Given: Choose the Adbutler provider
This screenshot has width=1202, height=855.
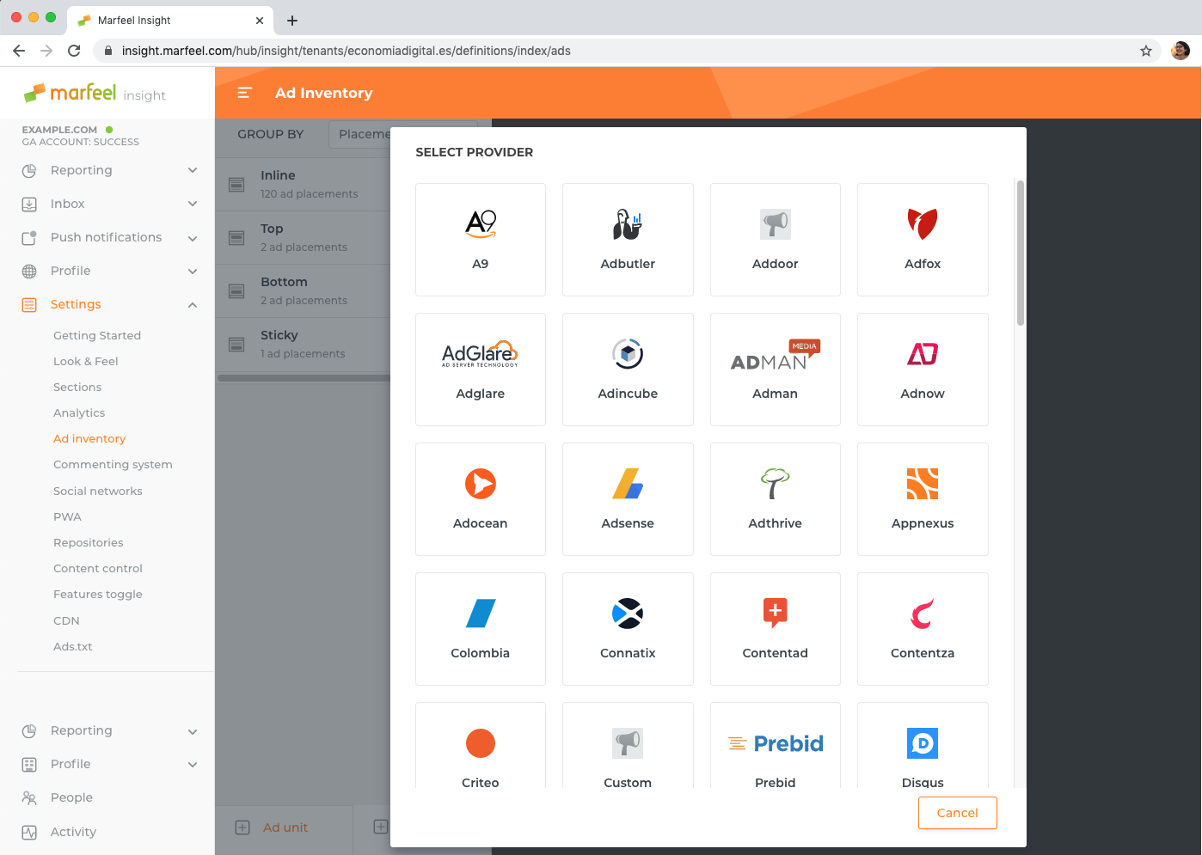Looking at the screenshot, I should click(x=628, y=240).
